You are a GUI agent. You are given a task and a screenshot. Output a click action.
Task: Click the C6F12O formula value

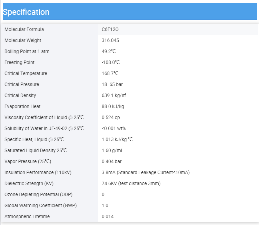(x=110, y=29)
